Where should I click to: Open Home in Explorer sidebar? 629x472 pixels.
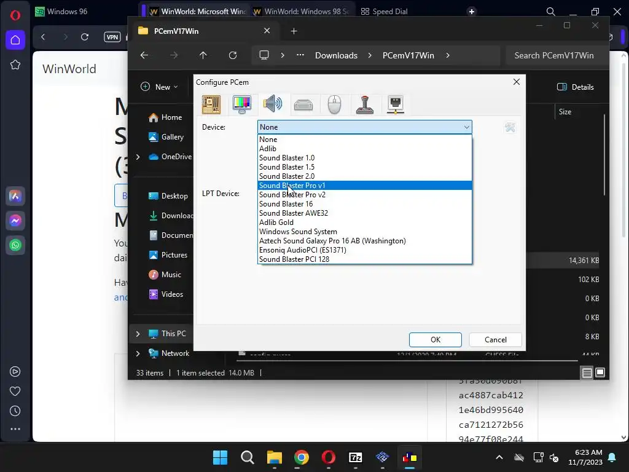(x=165, y=117)
